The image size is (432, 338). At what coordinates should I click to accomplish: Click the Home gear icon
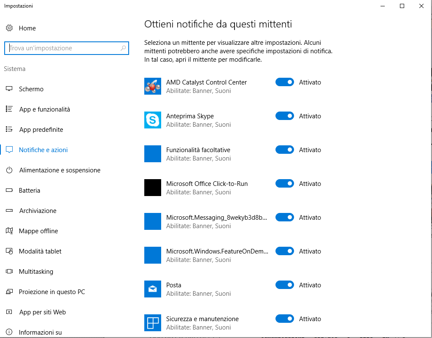(9, 28)
